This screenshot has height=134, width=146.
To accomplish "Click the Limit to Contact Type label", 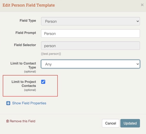I will 23,65.
